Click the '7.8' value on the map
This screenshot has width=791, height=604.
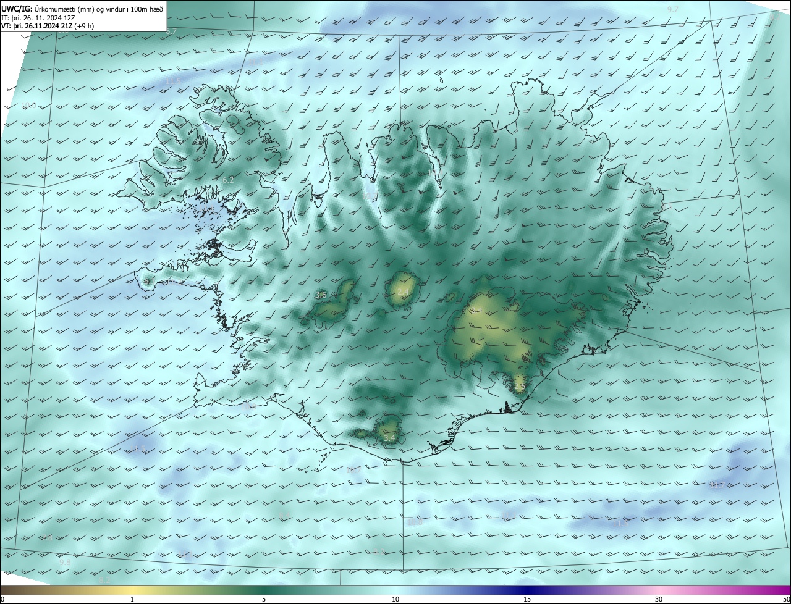(47, 538)
